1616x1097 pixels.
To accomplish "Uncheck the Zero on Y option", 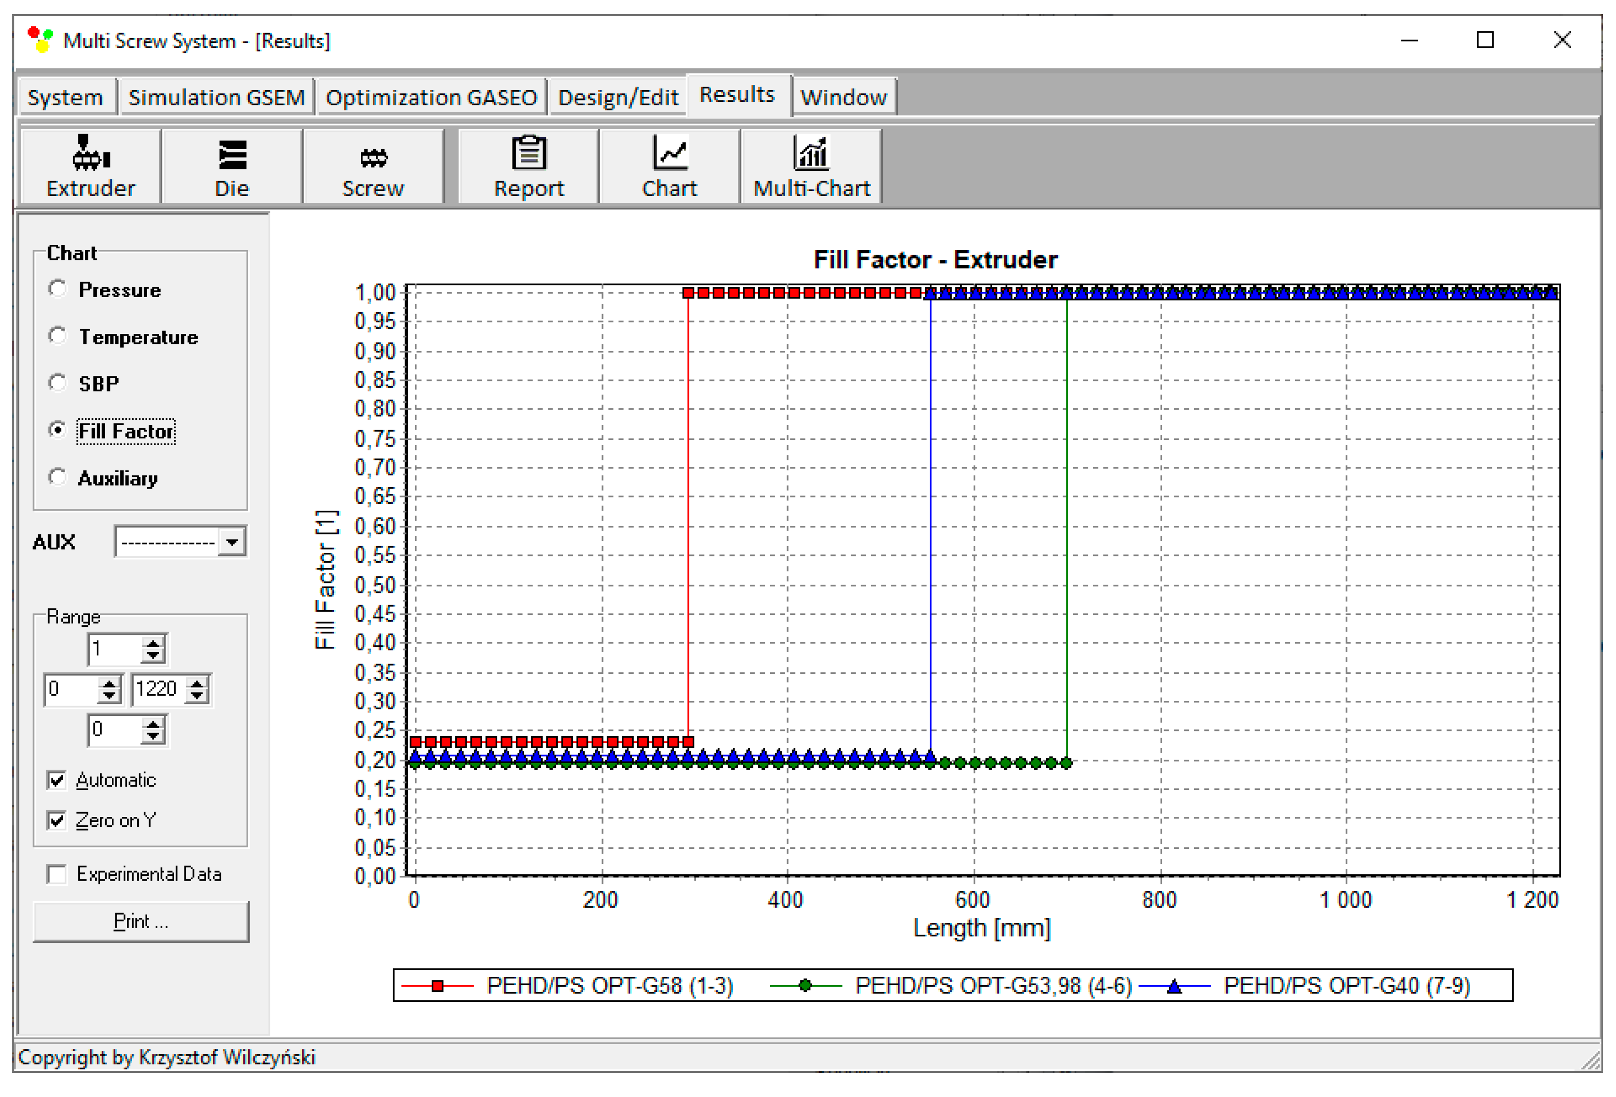I will coord(57,820).
